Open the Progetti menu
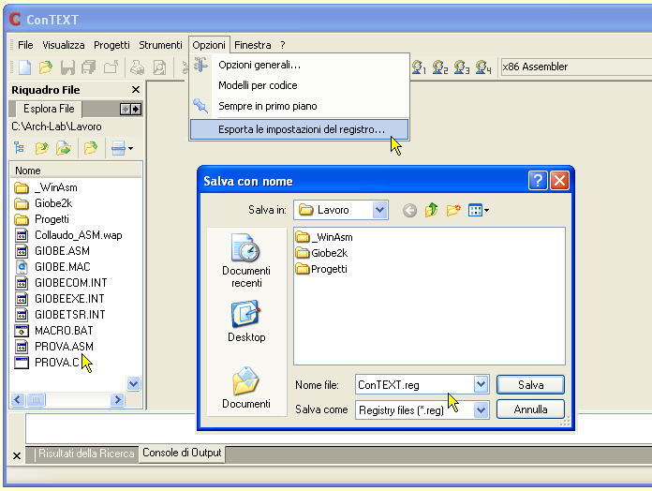 [111, 45]
